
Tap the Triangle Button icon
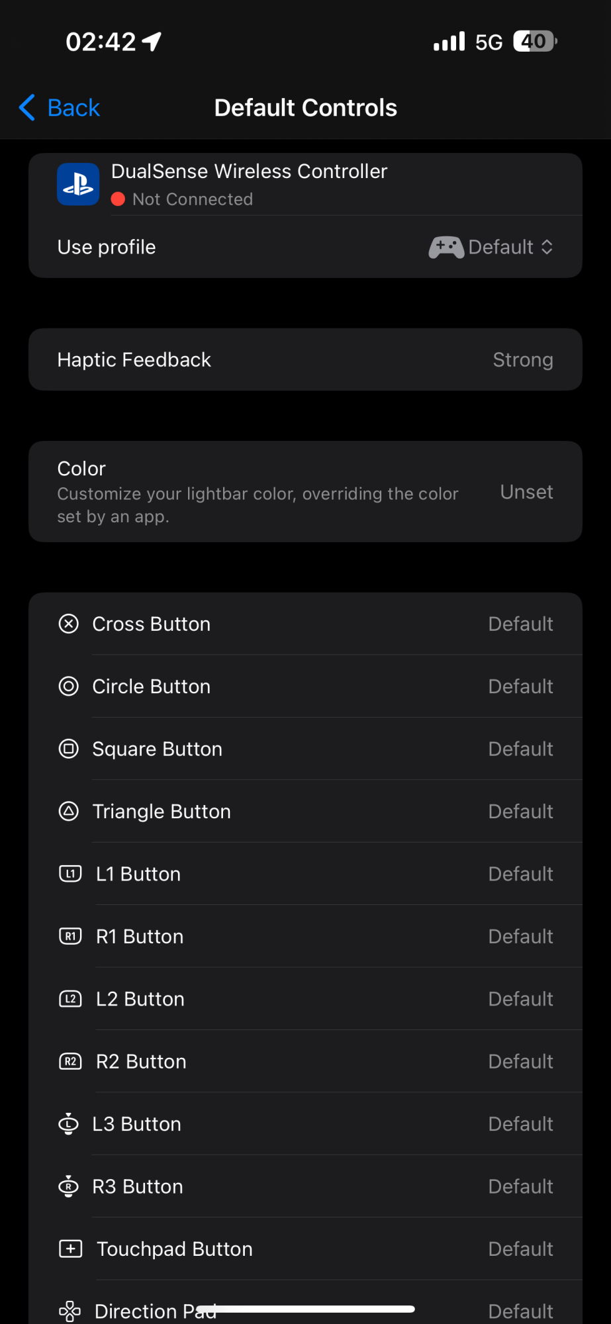coord(69,811)
